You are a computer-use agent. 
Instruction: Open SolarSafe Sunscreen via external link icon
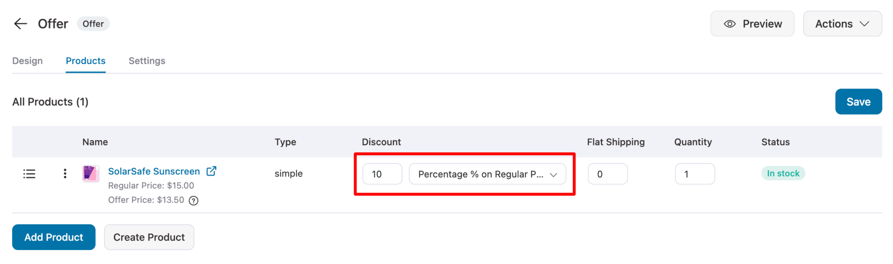tap(211, 171)
